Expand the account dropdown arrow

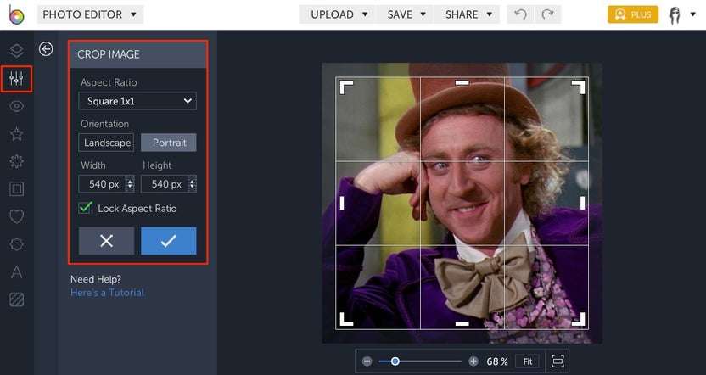693,14
